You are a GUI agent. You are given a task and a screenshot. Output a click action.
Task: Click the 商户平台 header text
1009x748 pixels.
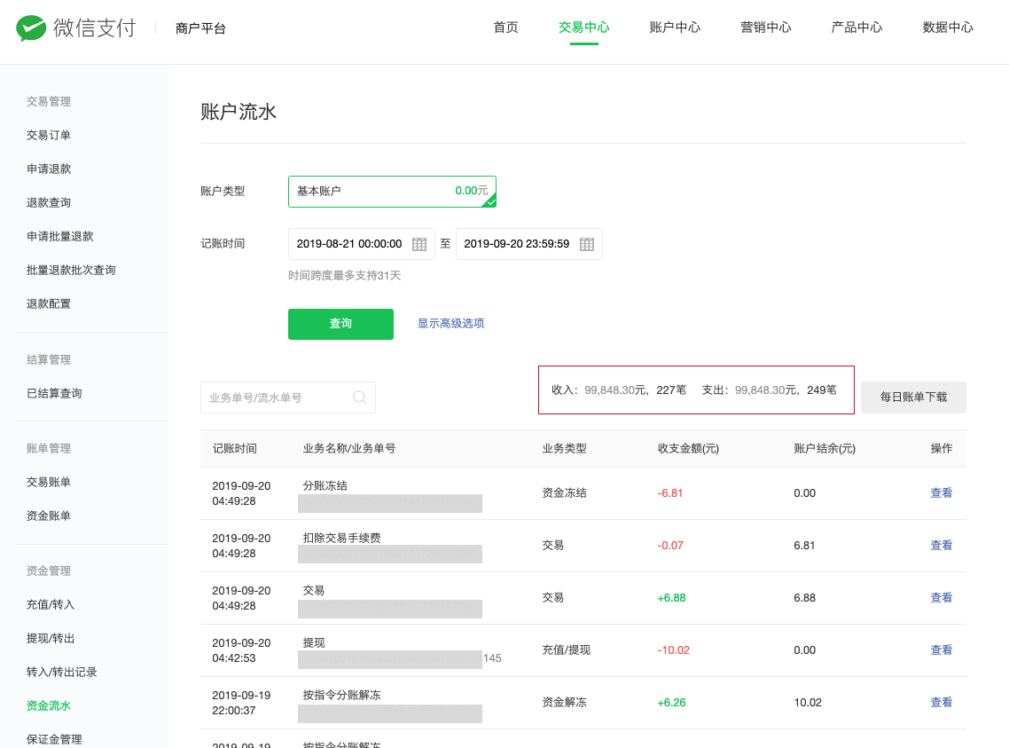(x=200, y=28)
